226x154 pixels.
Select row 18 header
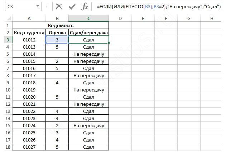pyautogui.click(x=8, y=147)
